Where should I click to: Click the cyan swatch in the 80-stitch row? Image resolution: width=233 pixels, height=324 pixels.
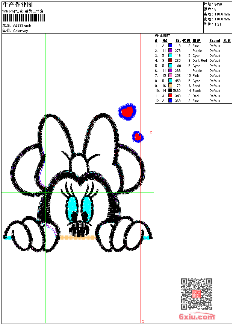(170, 66)
